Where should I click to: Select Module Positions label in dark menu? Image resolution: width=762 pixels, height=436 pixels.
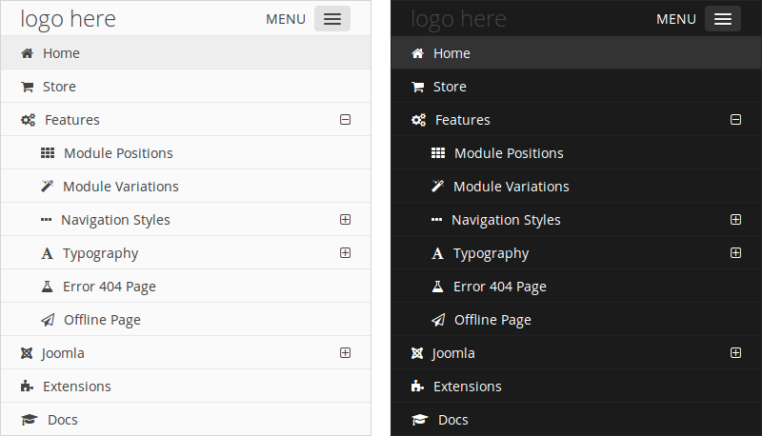510,153
